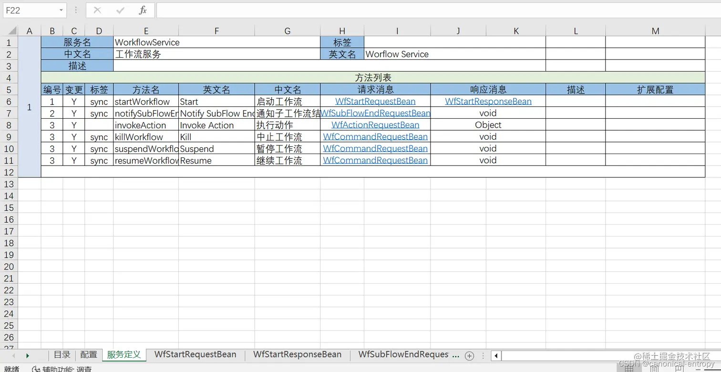Viewport: 721px width, 372px height.
Task: Select row header 12
Action: (x=9, y=172)
